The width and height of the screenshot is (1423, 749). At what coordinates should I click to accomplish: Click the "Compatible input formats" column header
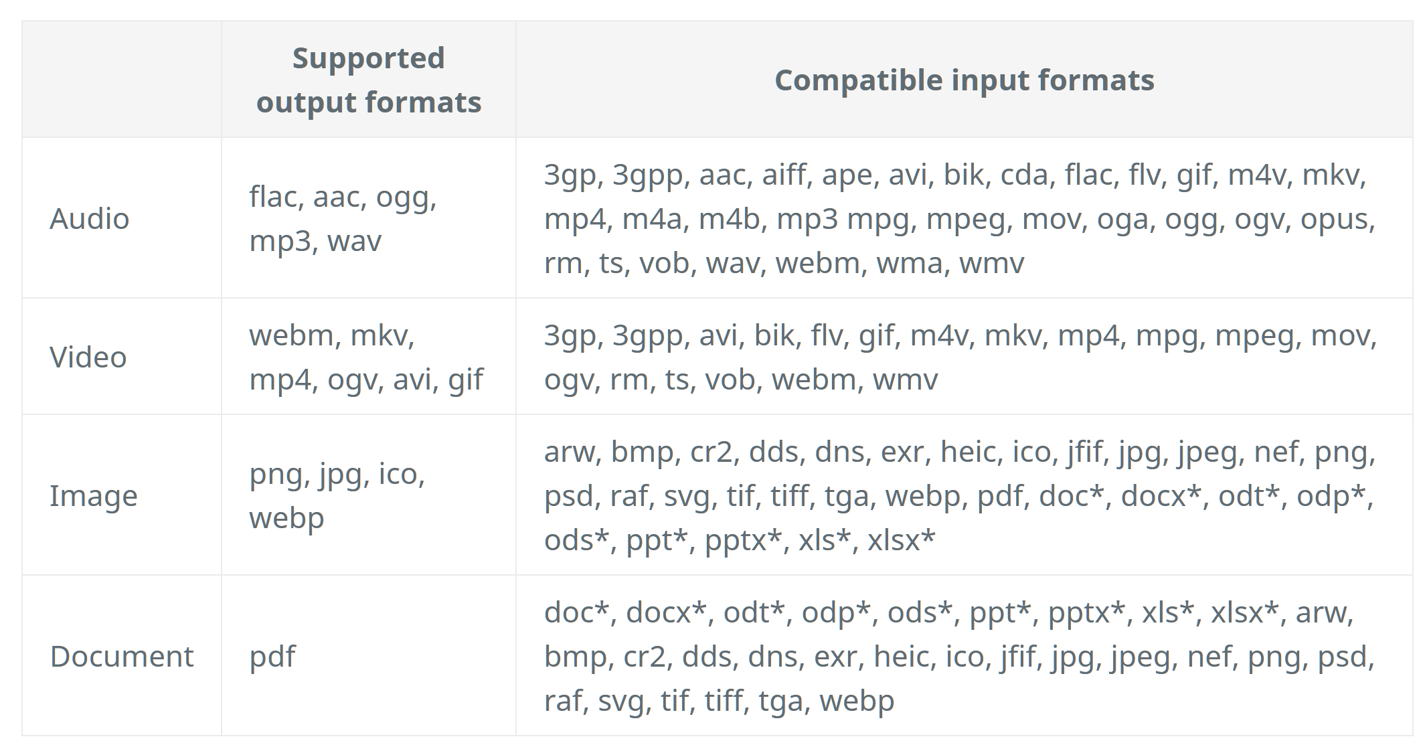[x=964, y=80]
